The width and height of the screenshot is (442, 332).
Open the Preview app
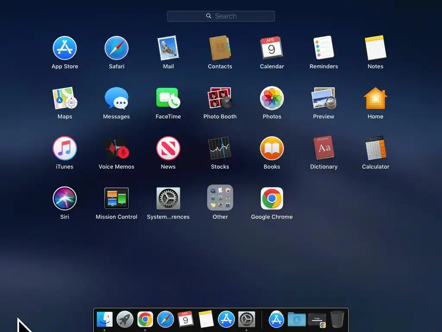click(x=324, y=98)
